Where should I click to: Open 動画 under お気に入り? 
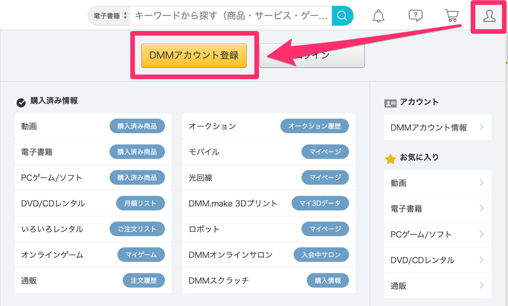[x=437, y=183]
